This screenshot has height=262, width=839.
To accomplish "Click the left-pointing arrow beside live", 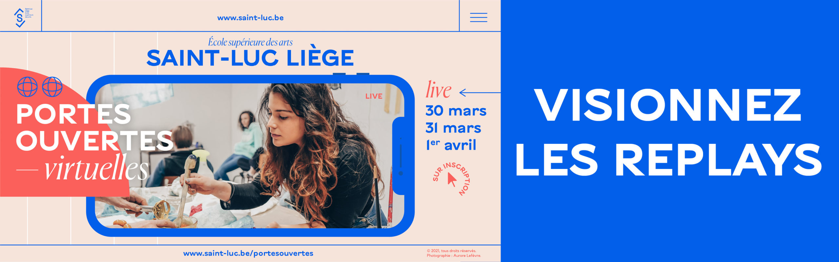I will (480, 93).
